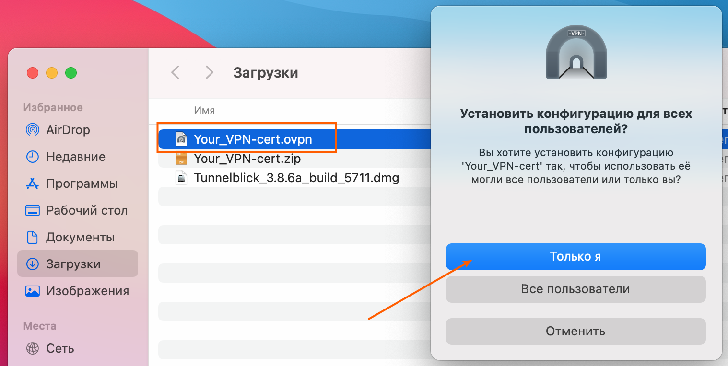
Task: Select Загрузки in the sidebar
Action: (73, 264)
